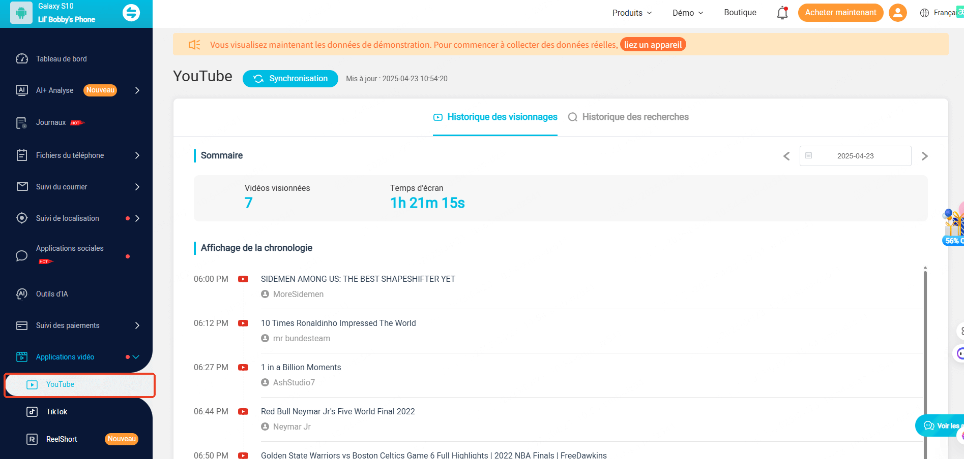Viewport: 964px width, 459px height.
Task: Go to the Boutique page
Action: pos(740,13)
